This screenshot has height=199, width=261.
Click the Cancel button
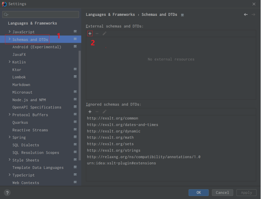click(x=222, y=193)
